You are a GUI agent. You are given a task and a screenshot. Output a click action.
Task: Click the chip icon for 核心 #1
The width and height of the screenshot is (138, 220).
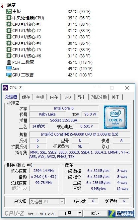pyautogui.click(x=9, y=24)
